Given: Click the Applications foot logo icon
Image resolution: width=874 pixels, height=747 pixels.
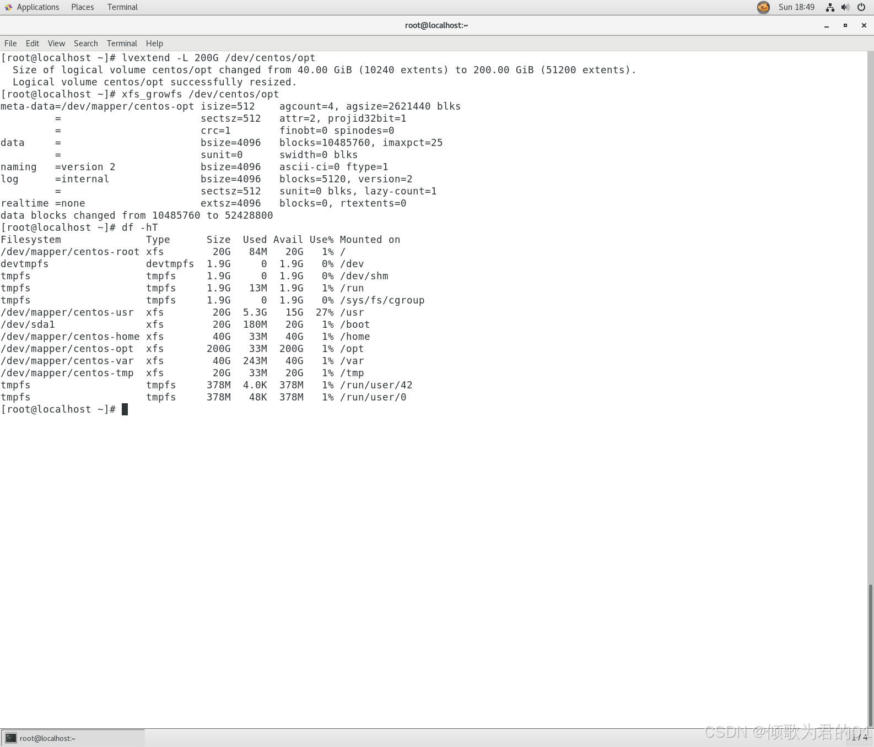Looking at the screenshot, I should tap(8, 7).
